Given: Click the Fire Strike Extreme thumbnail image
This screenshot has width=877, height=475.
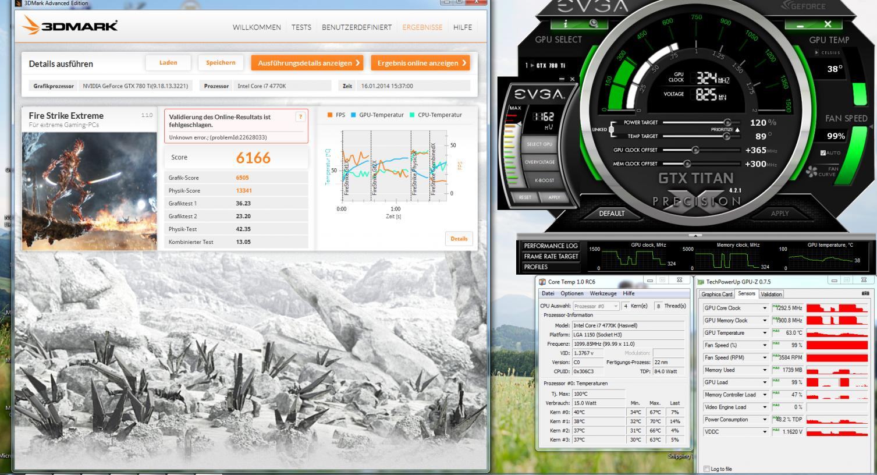Looking at the screenshot, I should 90,191.
